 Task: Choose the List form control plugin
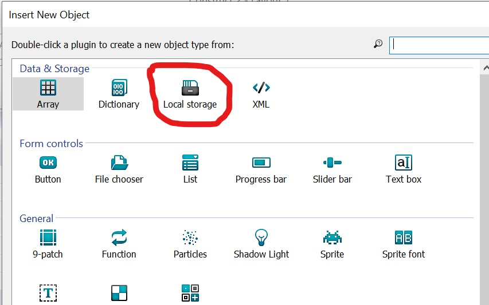190,169
